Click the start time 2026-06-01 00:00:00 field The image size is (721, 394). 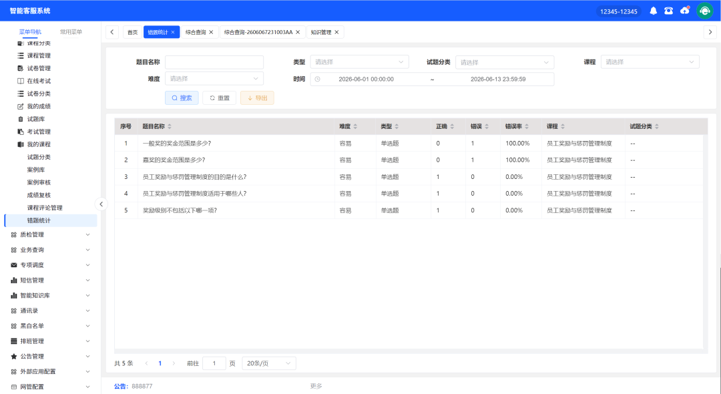(x=366, y=79)
